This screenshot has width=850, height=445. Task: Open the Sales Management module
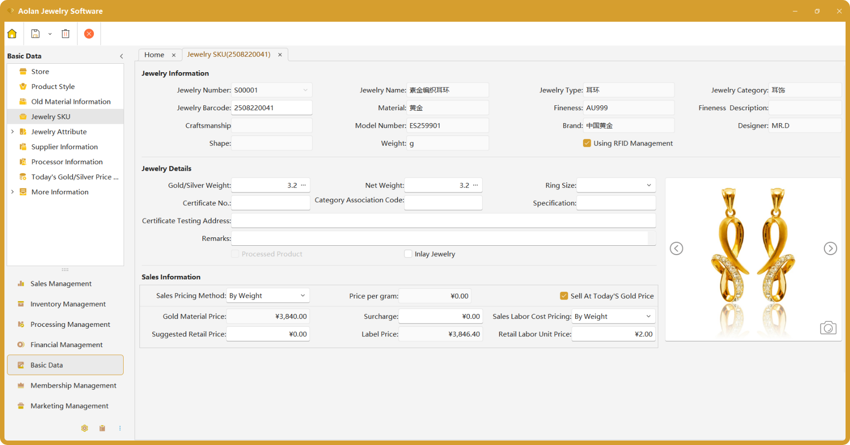pyautogui.click(x=61, y=284)
